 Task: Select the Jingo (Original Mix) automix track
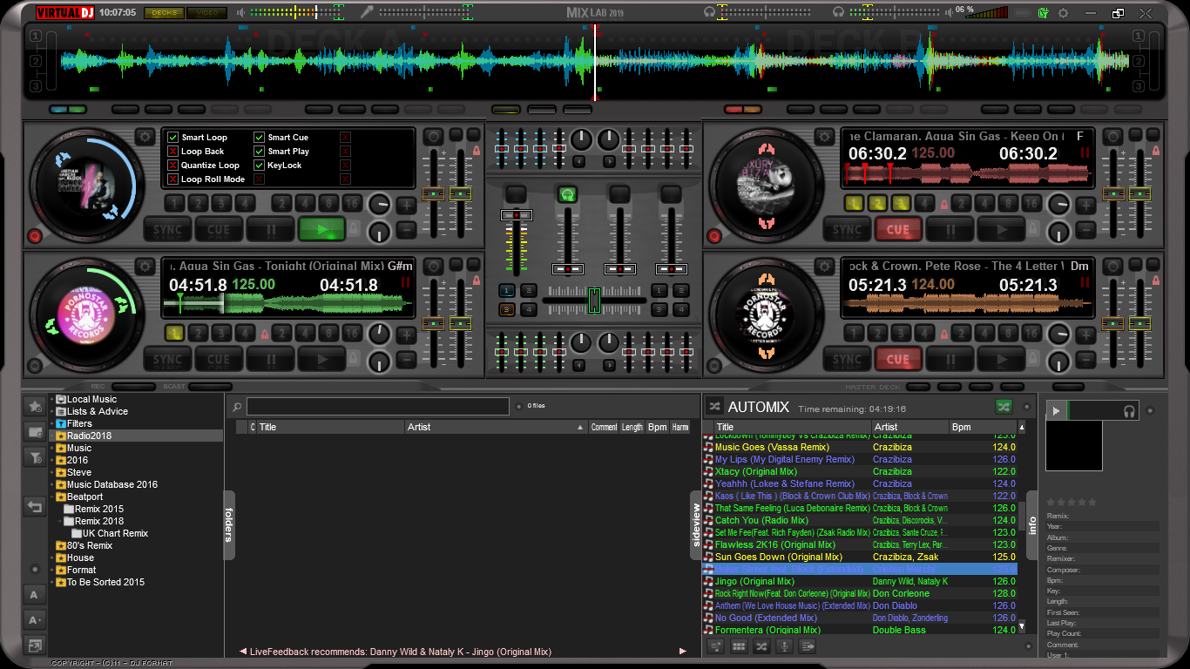[x=859, y=581]
